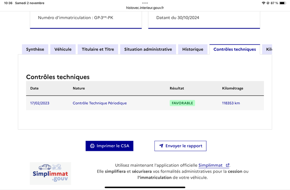
Task: Tap the 87 % battery percentage
Action: pyautogui.click(x=274, y=3)
